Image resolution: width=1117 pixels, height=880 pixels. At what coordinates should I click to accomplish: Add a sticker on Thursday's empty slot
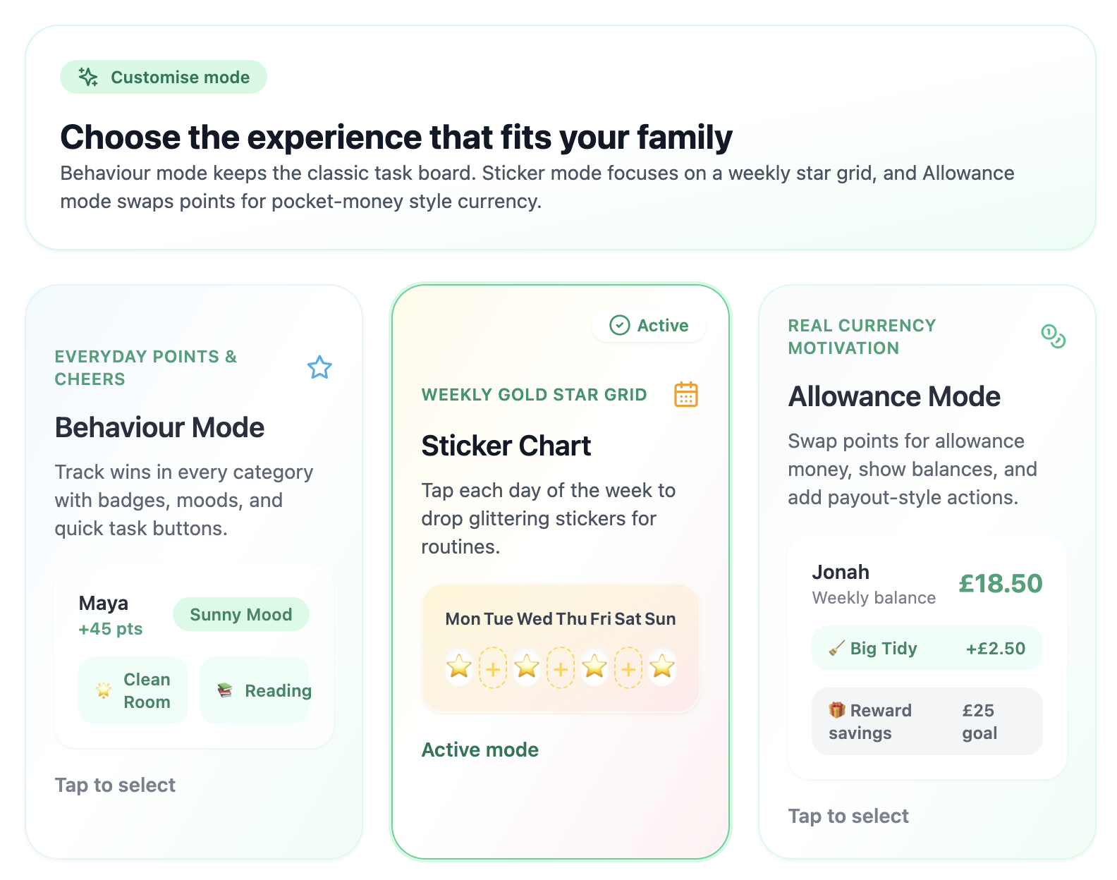click(x=560, y=669)
